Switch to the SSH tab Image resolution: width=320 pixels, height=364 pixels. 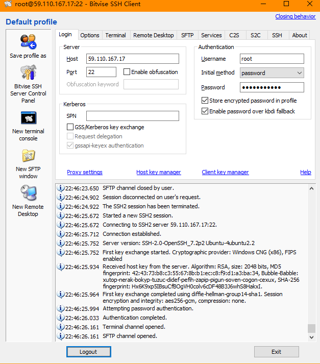[277, 35]
